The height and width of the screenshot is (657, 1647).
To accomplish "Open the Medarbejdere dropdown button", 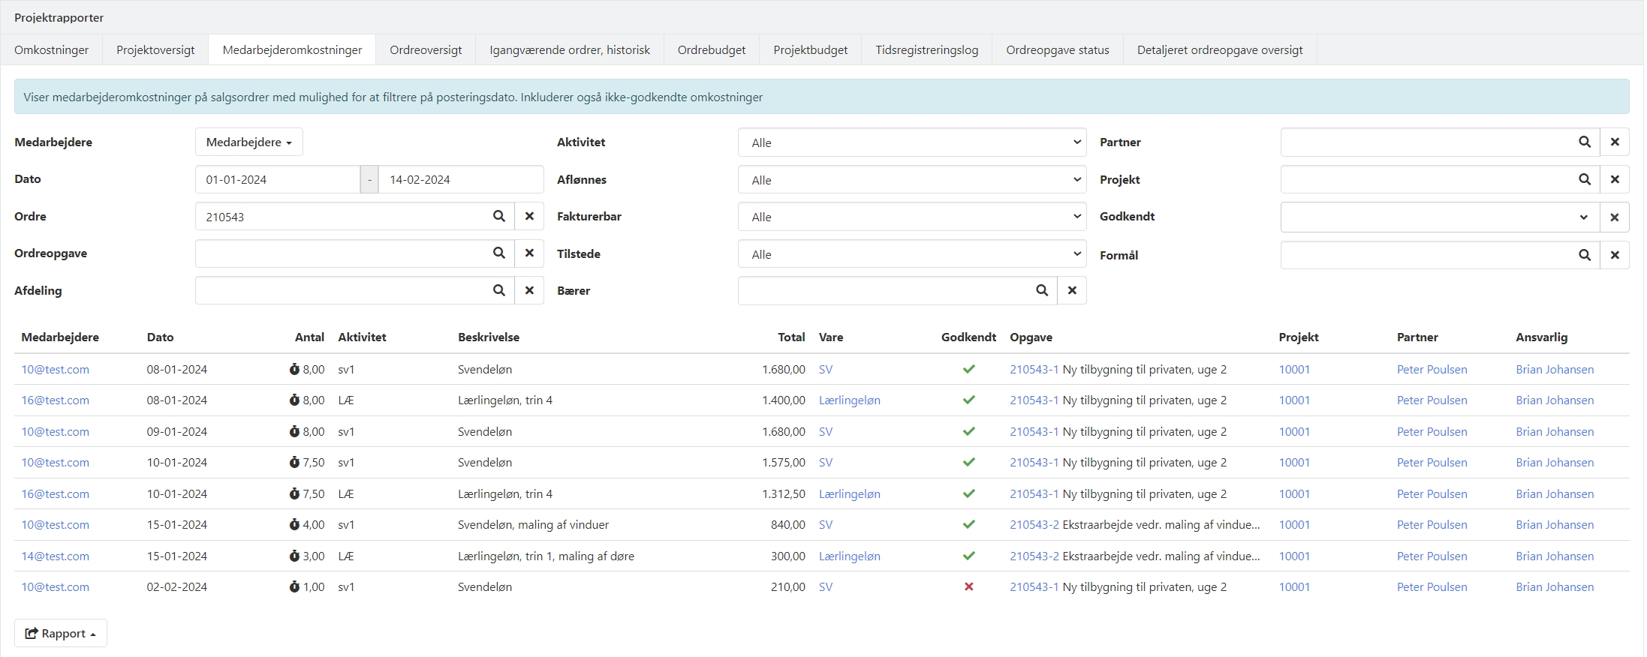I will click(248, 142).
